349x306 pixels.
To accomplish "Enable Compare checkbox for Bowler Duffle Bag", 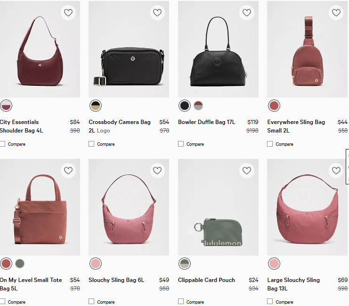I will [x=181, y=144].
